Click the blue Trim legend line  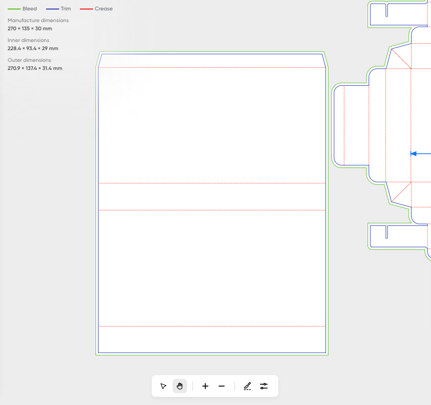point(52,9)
